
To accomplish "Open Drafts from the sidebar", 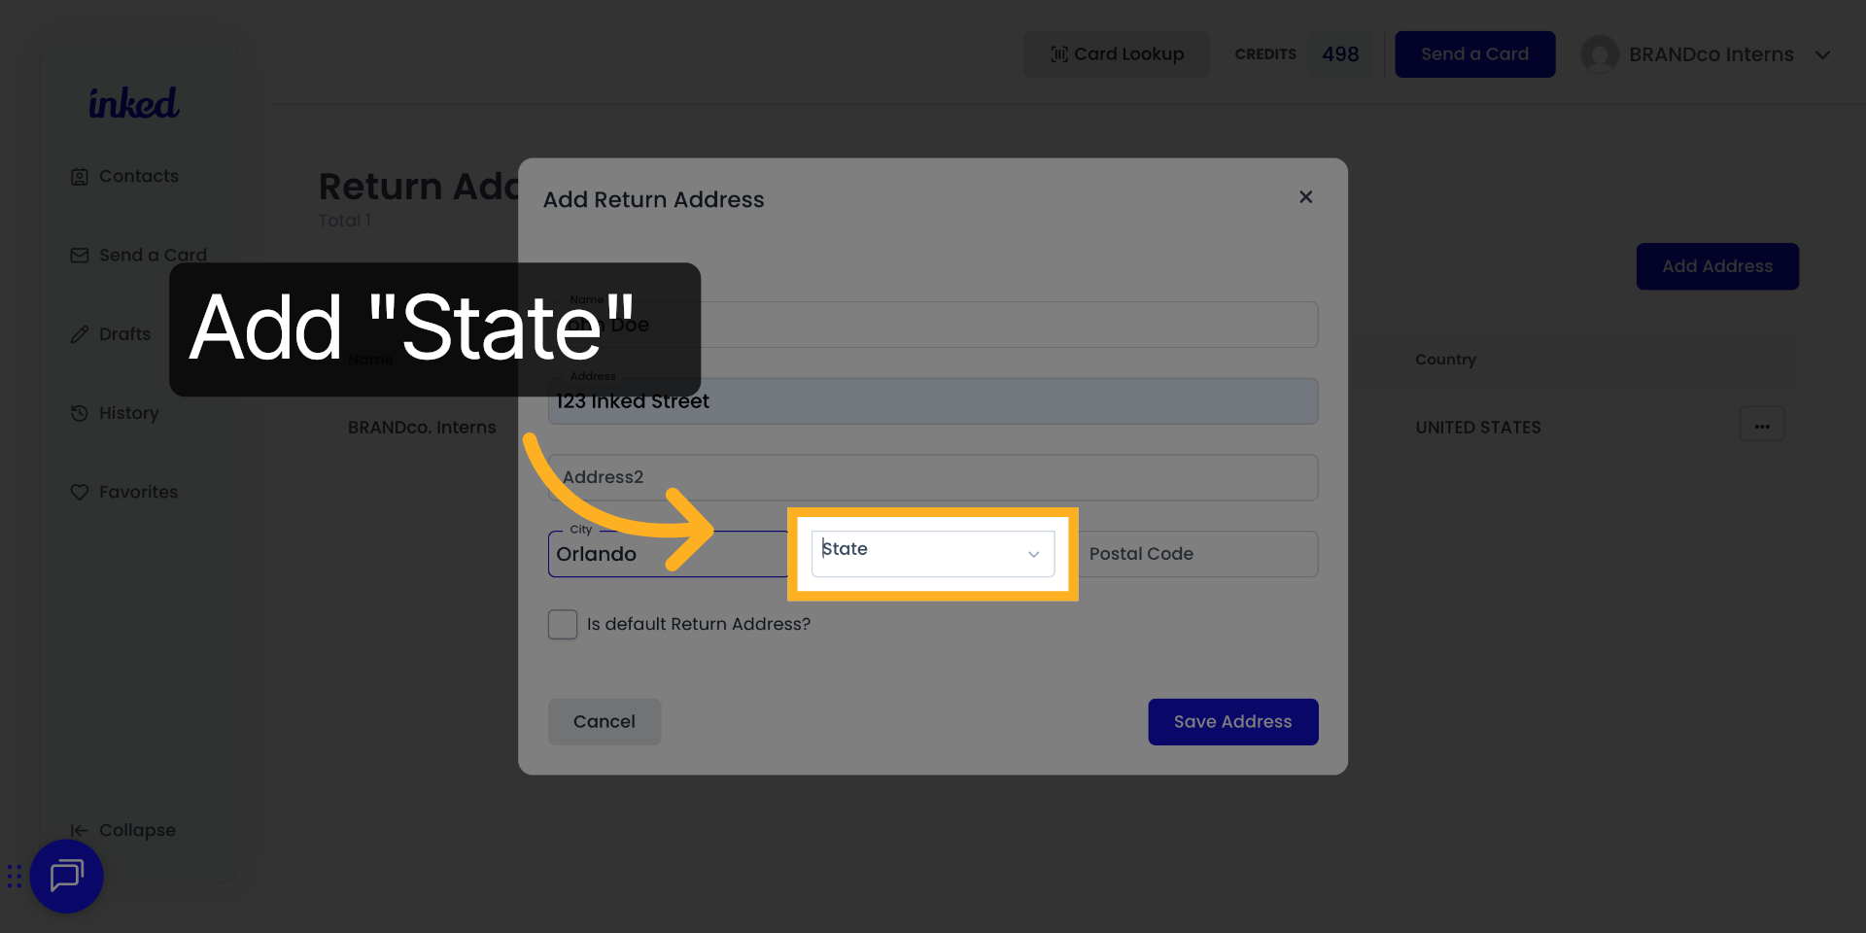I will [124, 333].
